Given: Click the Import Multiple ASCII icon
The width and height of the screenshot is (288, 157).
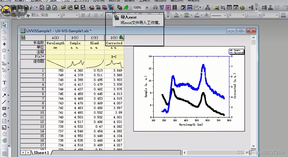Looking at the screenshot, I should 104,7.
